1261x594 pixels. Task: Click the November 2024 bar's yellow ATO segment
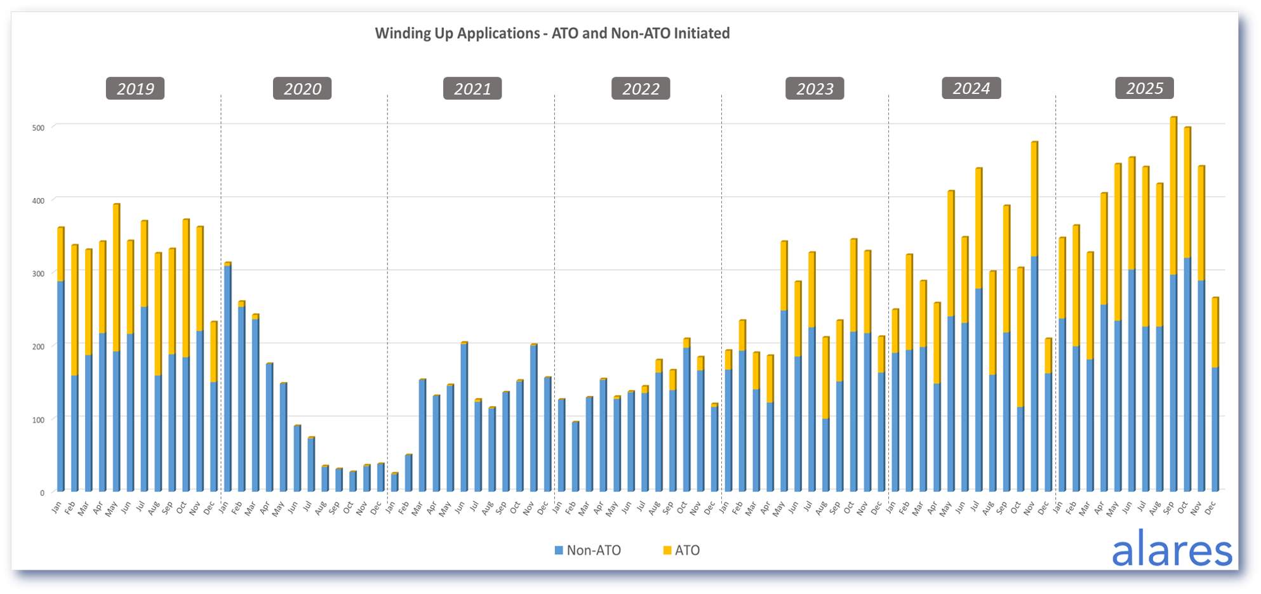pos(1034,199)
